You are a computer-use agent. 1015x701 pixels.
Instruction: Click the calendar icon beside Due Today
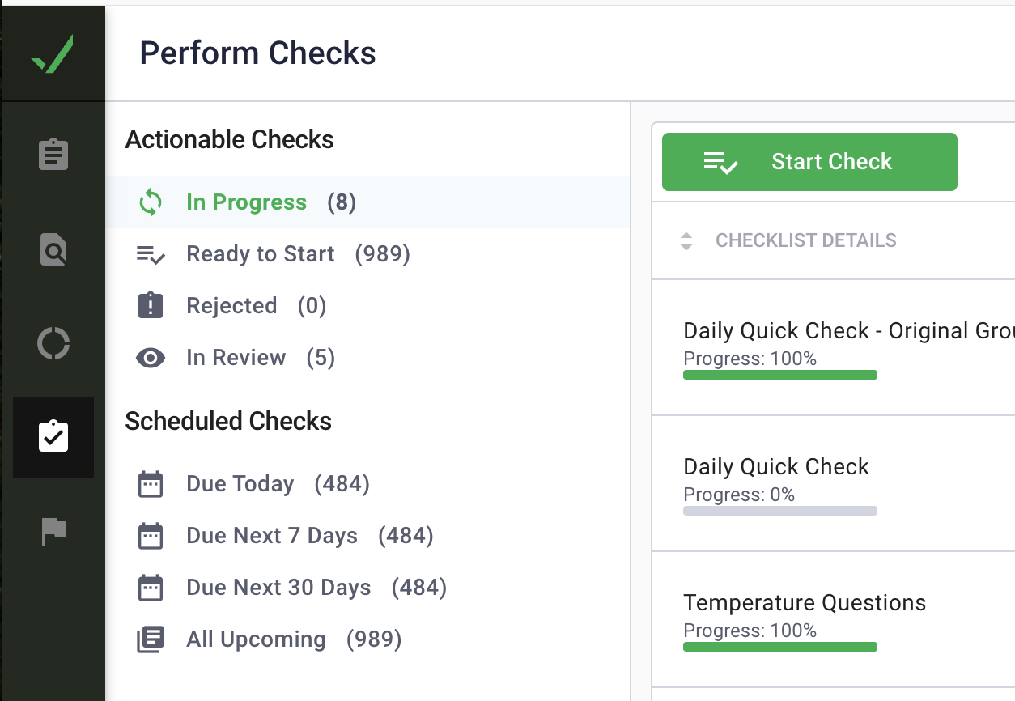click(x=151, y=484)
